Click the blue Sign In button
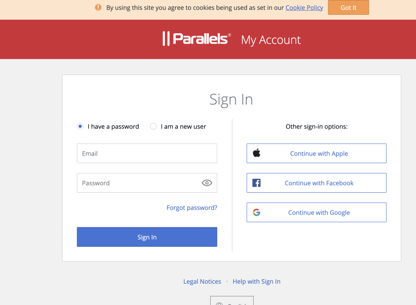 pyautogui.click(x=147, y=237)
